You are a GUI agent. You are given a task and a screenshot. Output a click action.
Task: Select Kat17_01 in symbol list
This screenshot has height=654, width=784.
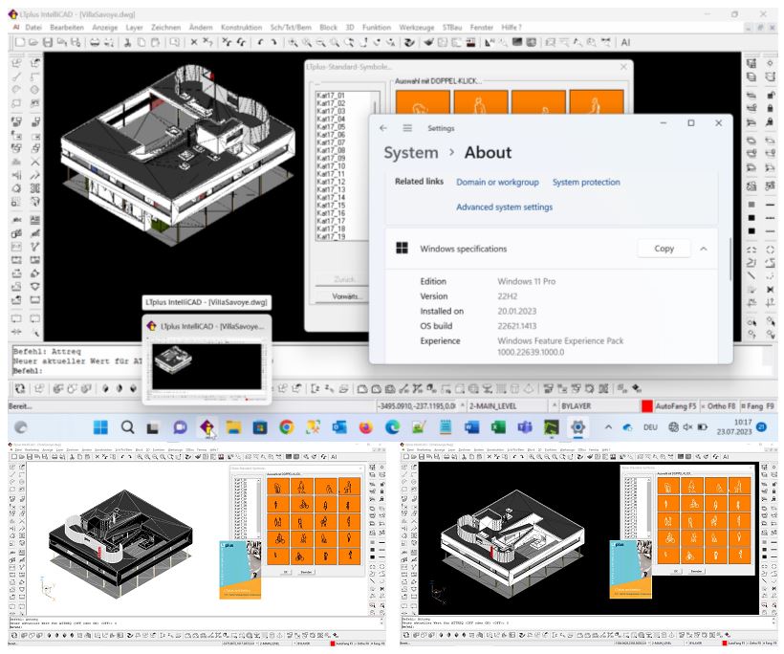tap(331, 95)
